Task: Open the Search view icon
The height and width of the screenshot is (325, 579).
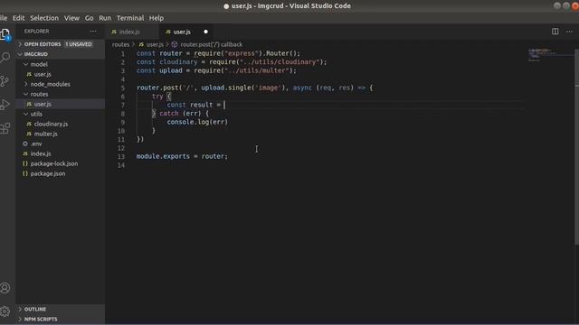Action: click(x=5, y=57)
